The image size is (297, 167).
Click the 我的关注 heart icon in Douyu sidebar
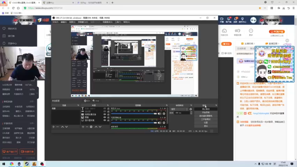(x=4, y=29)
